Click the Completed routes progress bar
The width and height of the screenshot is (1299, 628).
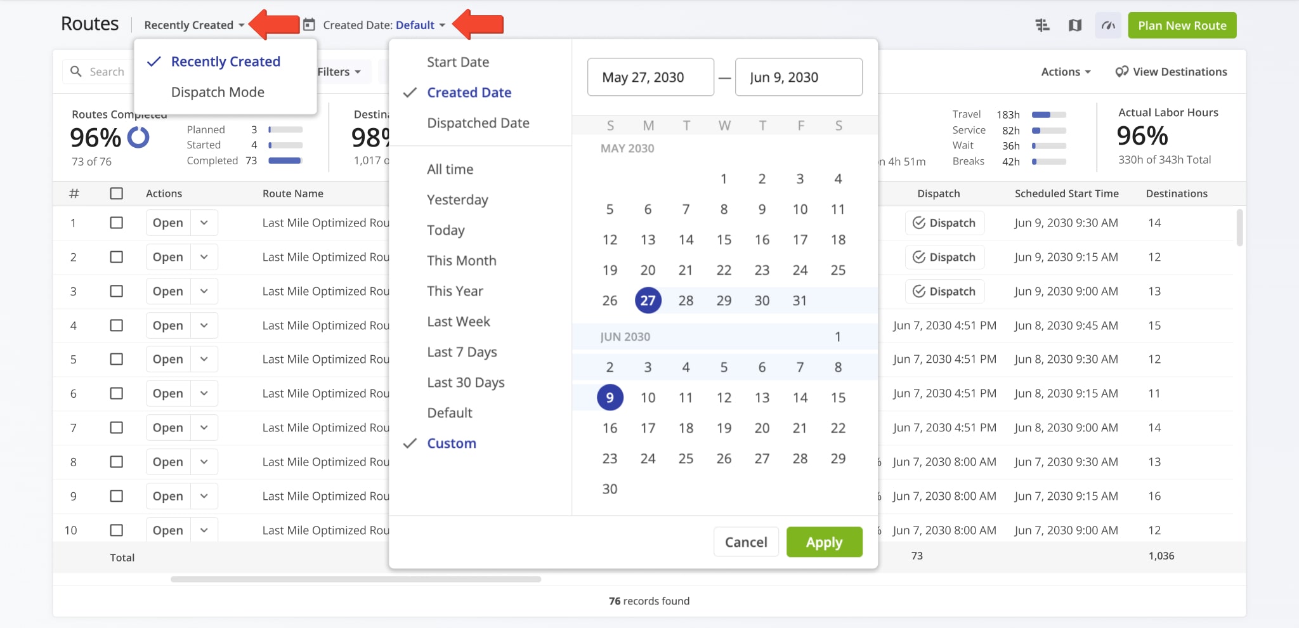coord(285,160)
